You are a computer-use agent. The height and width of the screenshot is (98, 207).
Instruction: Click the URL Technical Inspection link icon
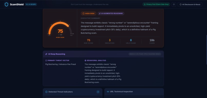coord(108,92)
